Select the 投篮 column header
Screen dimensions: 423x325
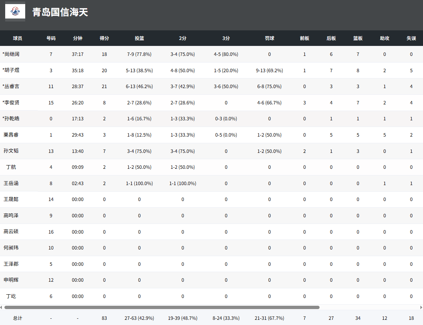click(x=139, y=38)
